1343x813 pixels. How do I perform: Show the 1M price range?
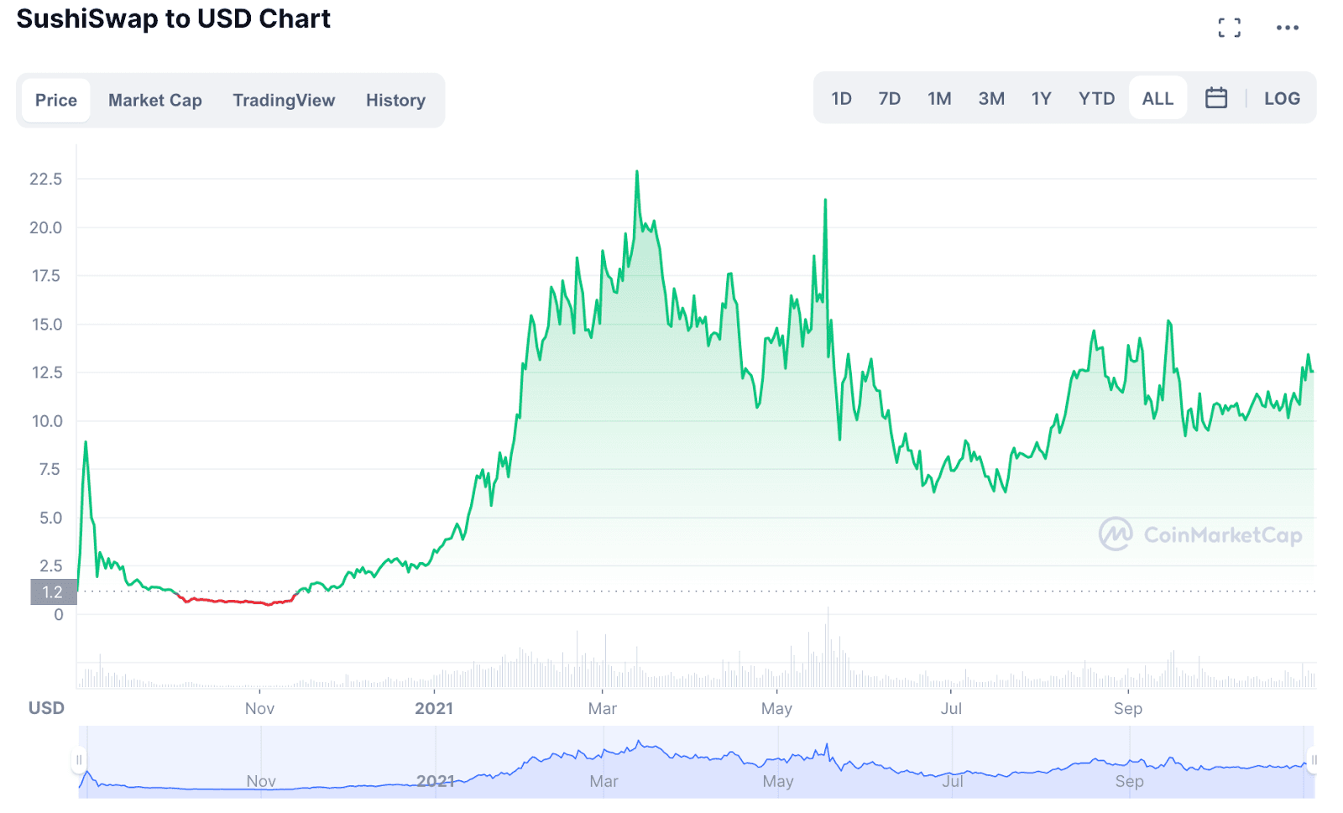[x=939, y=98]
